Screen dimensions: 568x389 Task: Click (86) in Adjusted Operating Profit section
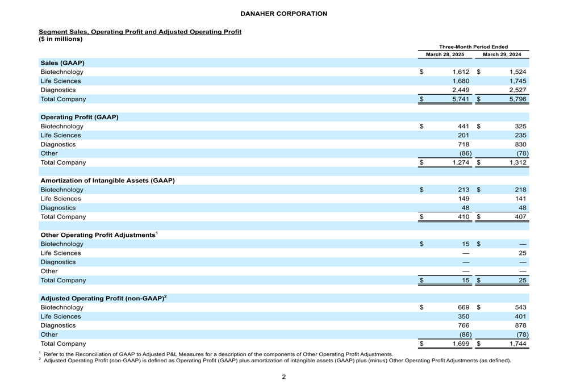tap(466, 334)
